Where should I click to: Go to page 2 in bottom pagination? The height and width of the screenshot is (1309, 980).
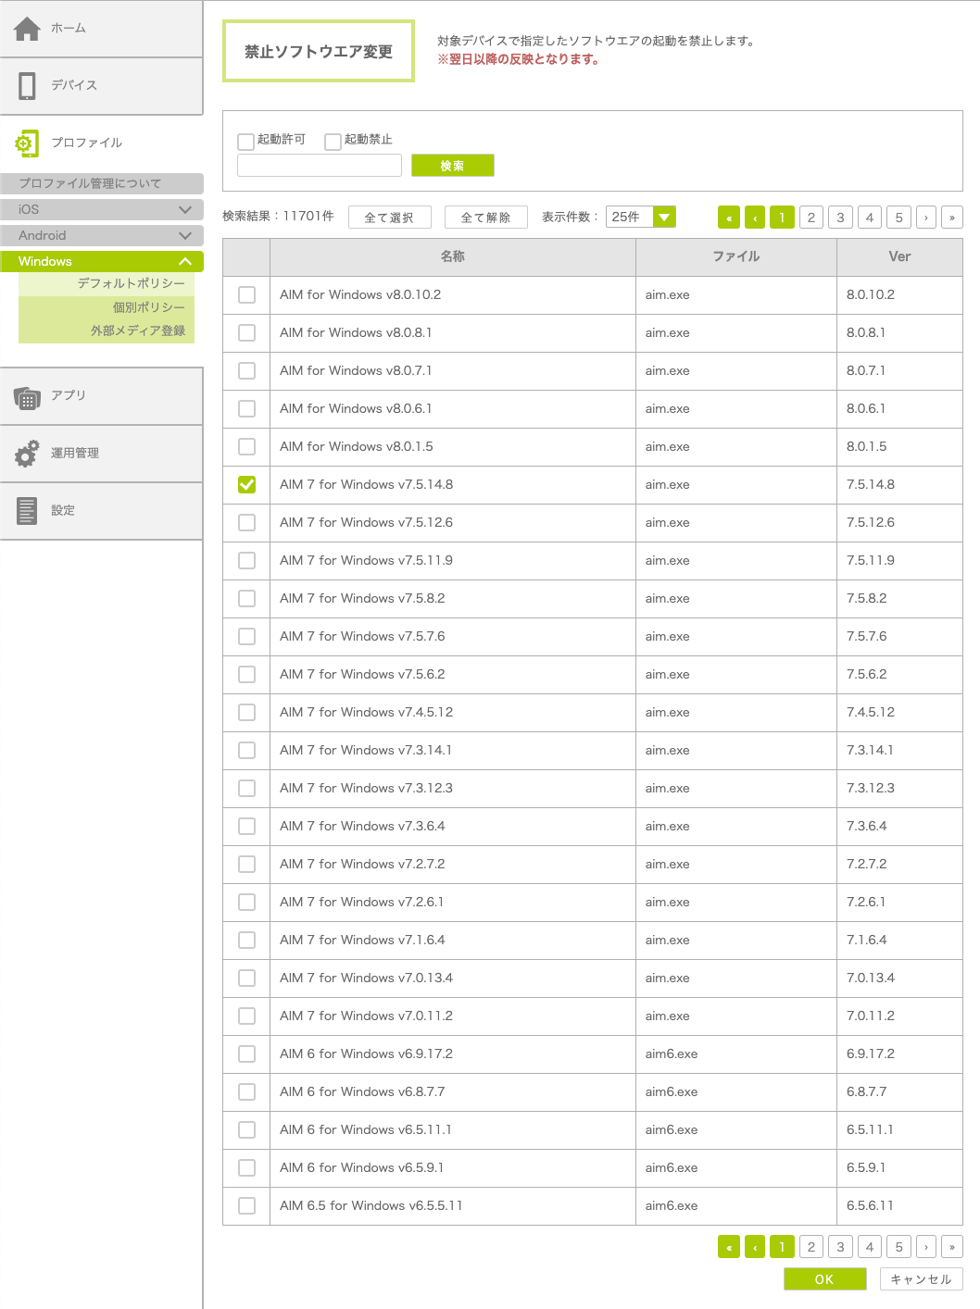811,1247
